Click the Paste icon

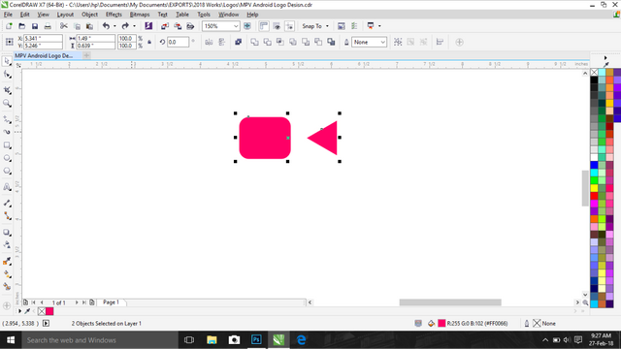coord(90,26)
